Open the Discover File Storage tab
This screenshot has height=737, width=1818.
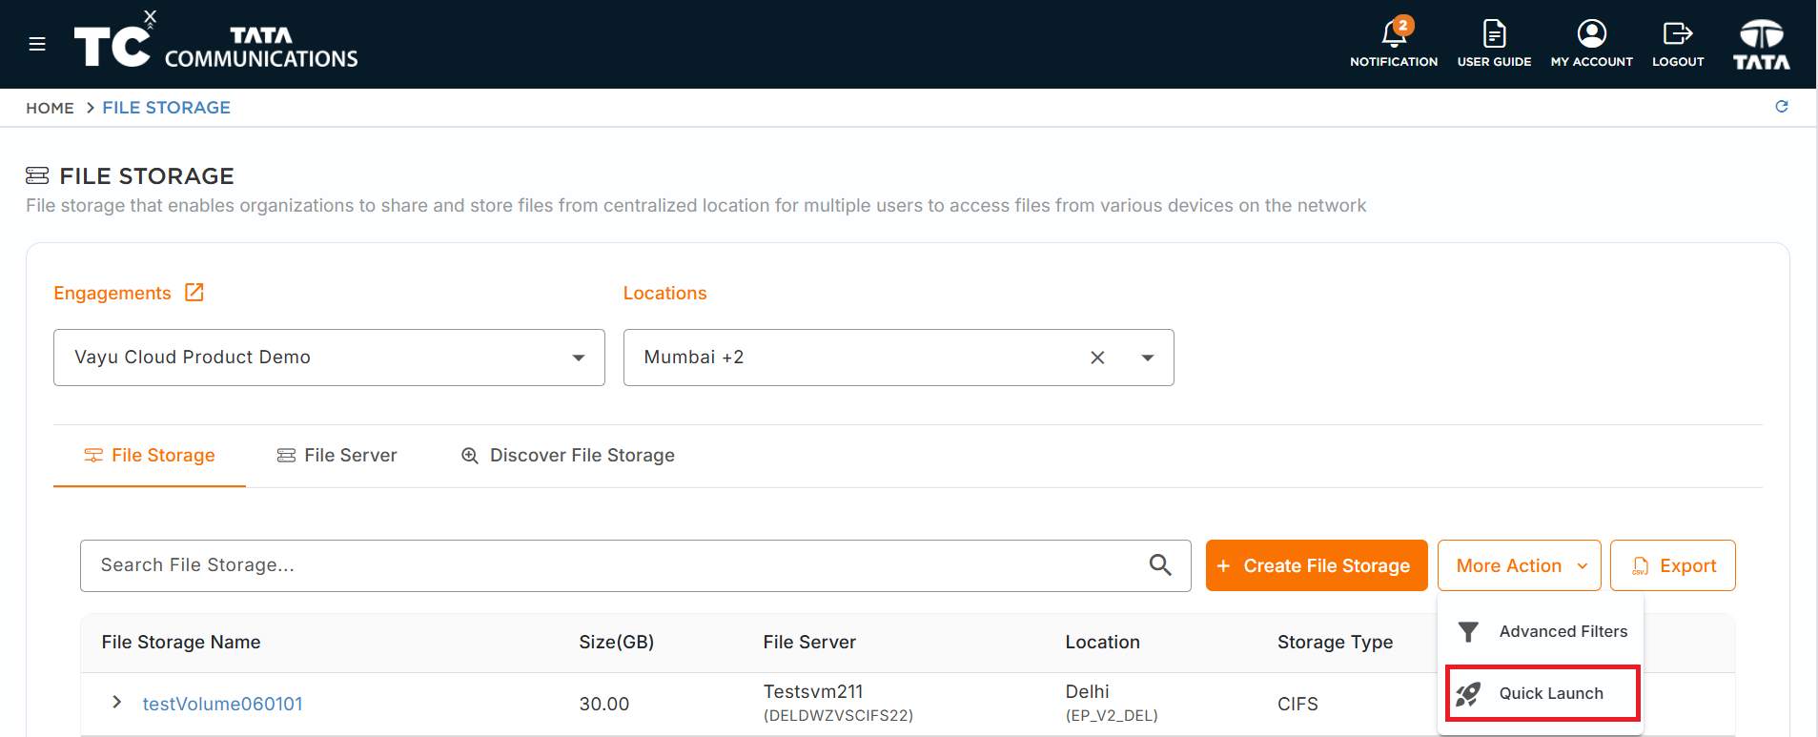[x=568, y=456]
